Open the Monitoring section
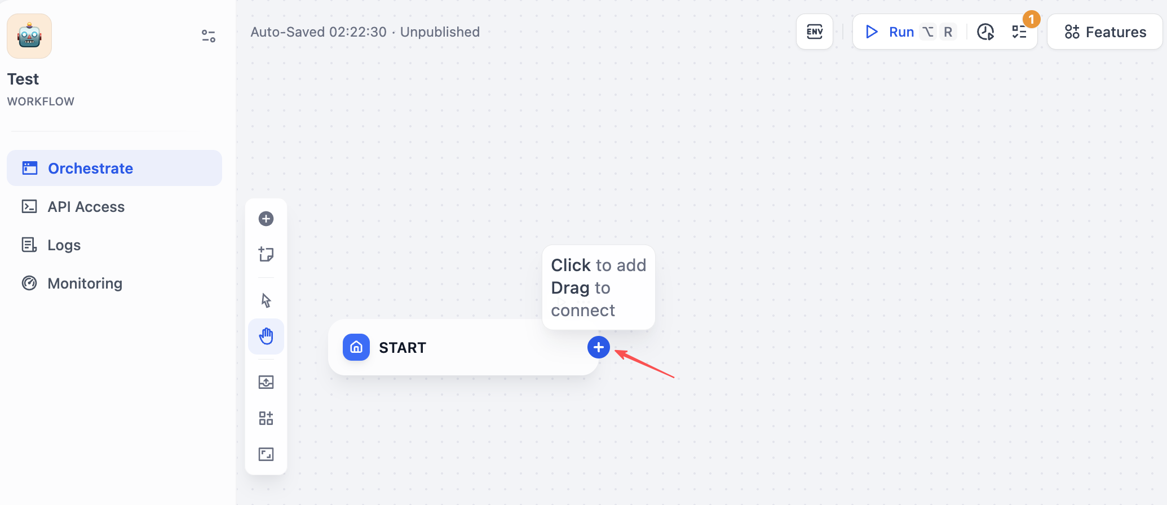This screenshot has height=505, width=1167. pos(85,283)
